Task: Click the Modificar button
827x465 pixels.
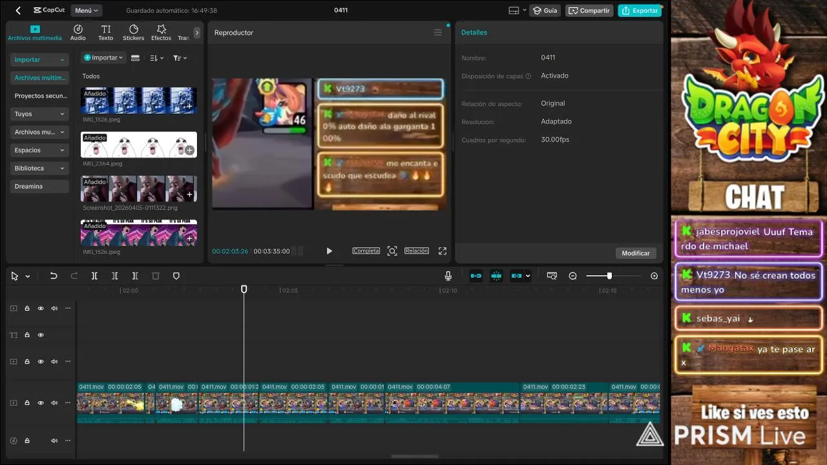Action: point(636,253)
